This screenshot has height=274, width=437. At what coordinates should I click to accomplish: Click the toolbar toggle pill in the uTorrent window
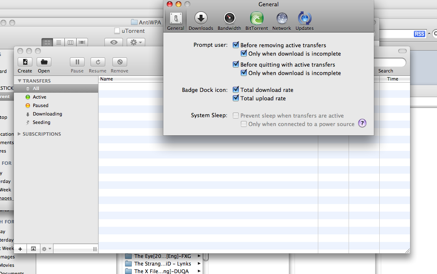402,51
